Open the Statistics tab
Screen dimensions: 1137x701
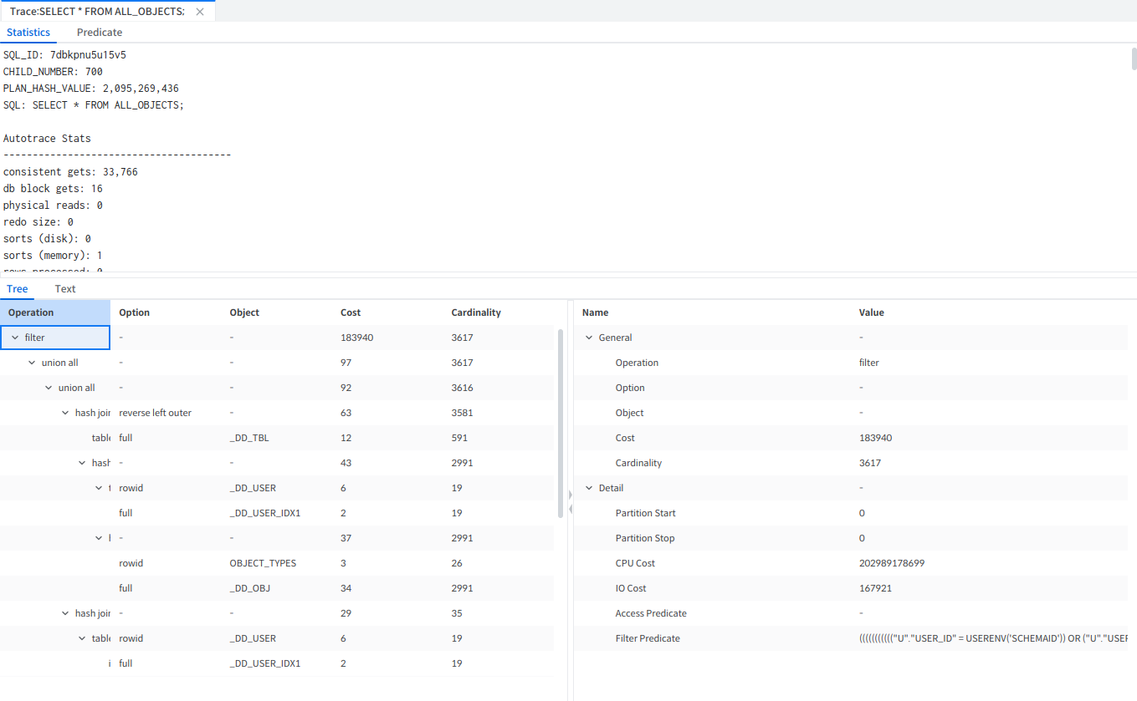click(x=28, y=33)
